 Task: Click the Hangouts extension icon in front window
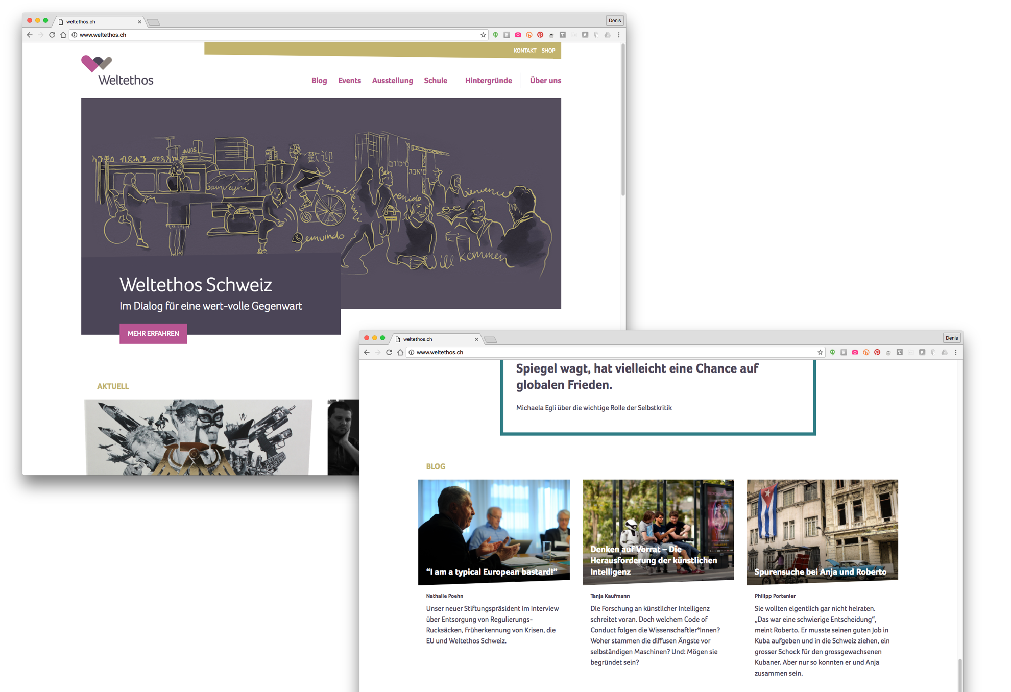(x=832, y=352)
